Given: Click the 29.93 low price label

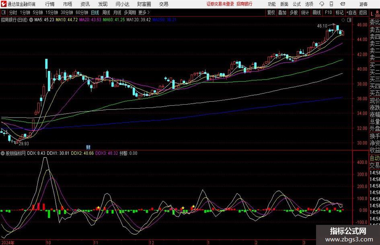Looking at the screenshot, I should (x=24, y=144).
